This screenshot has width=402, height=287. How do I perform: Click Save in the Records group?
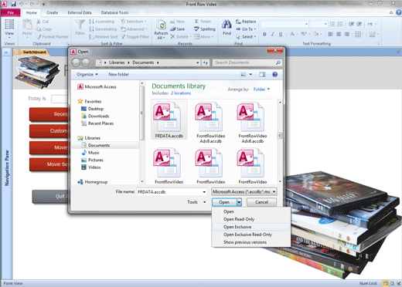pos(177,29)
